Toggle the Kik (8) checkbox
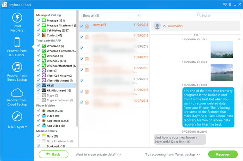This screenshot has width=243, height=161. click(x=39, y=85)
